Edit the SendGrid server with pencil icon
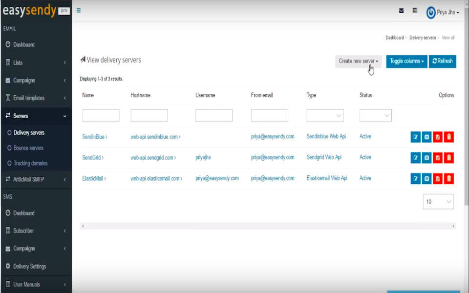469x293 pixels. point(415,158)
